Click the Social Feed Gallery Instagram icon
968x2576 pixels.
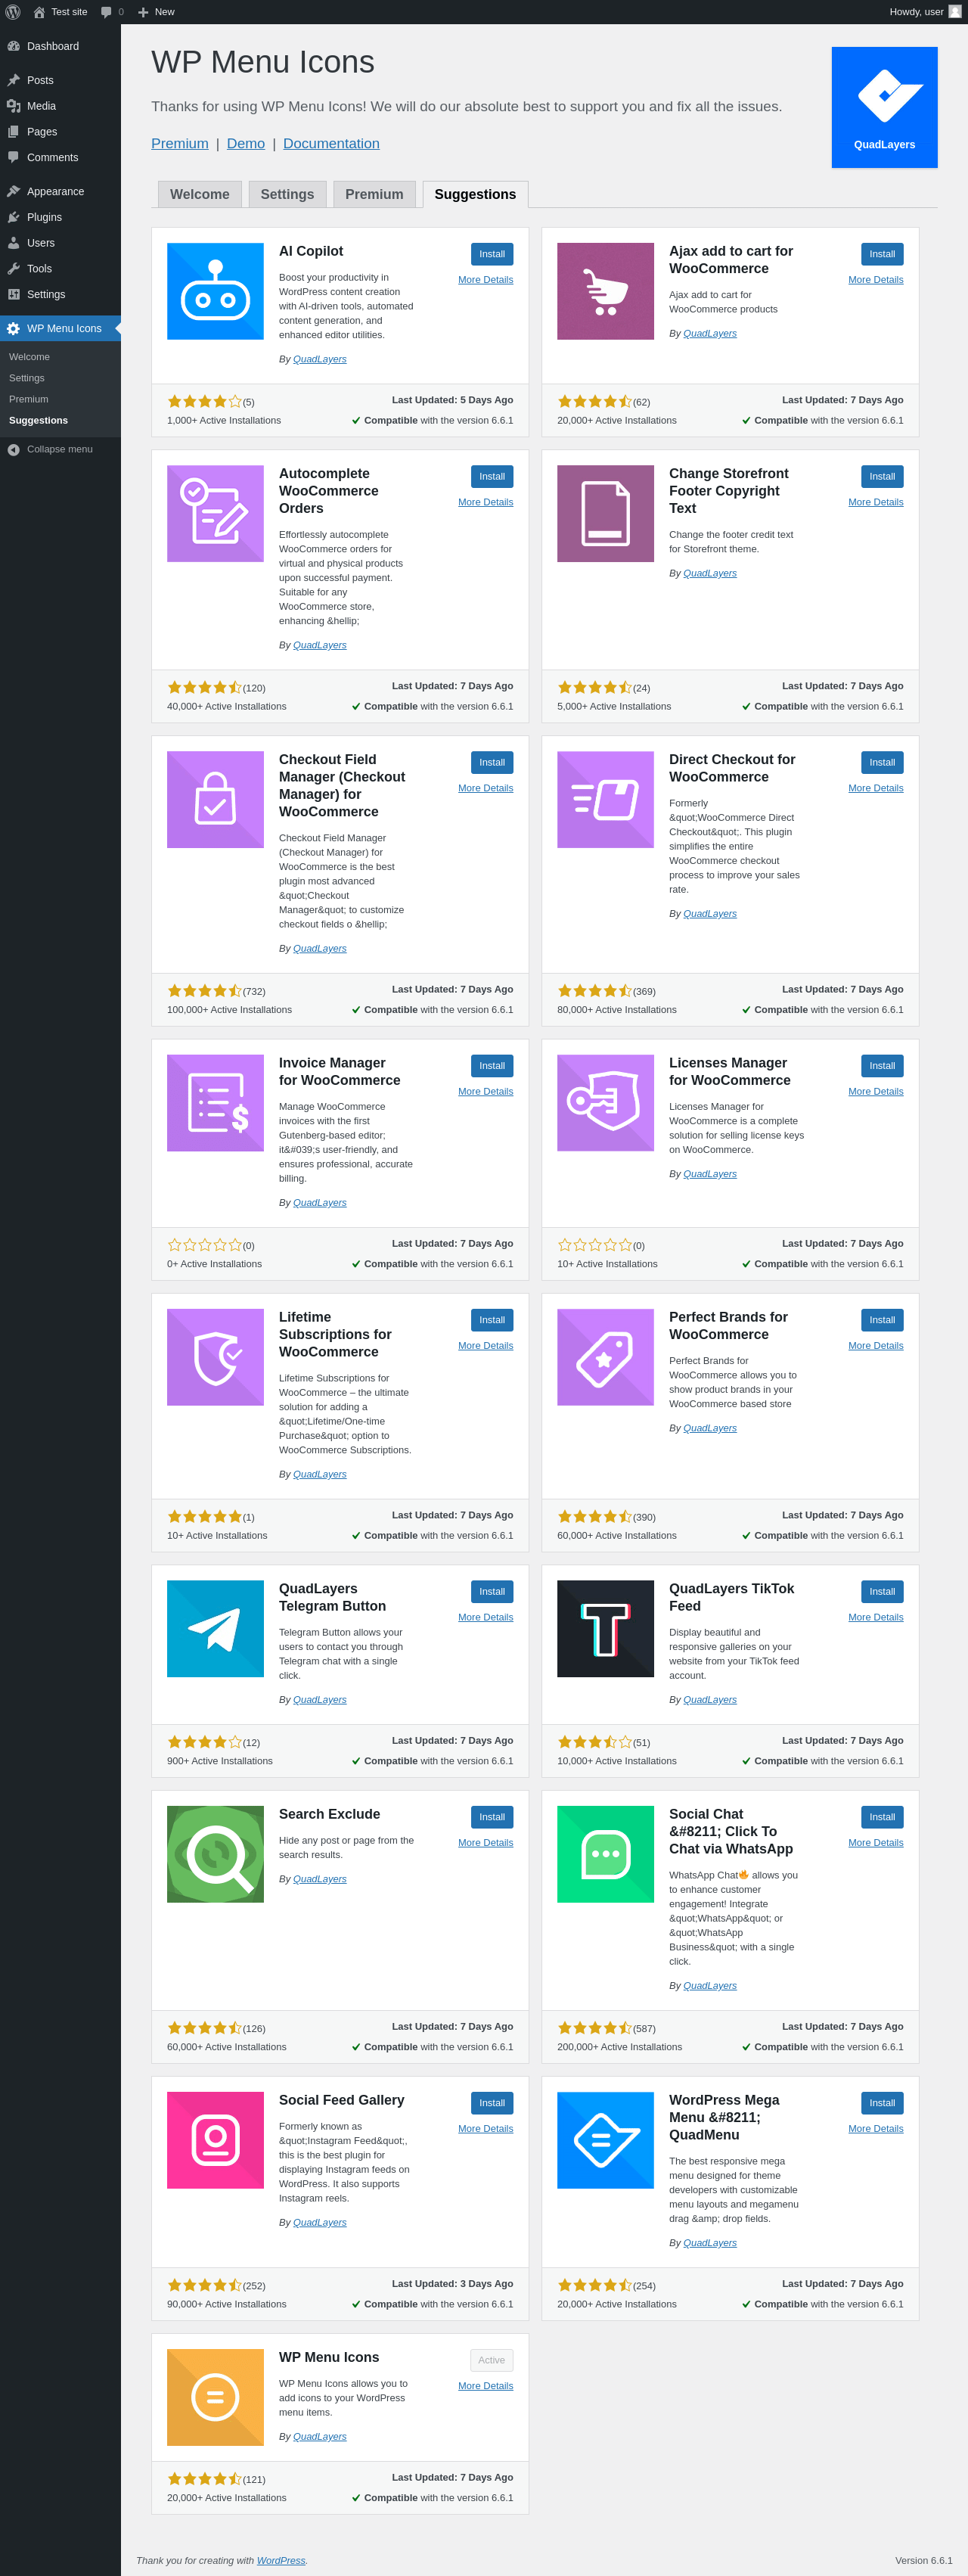tap(215, 2140)
